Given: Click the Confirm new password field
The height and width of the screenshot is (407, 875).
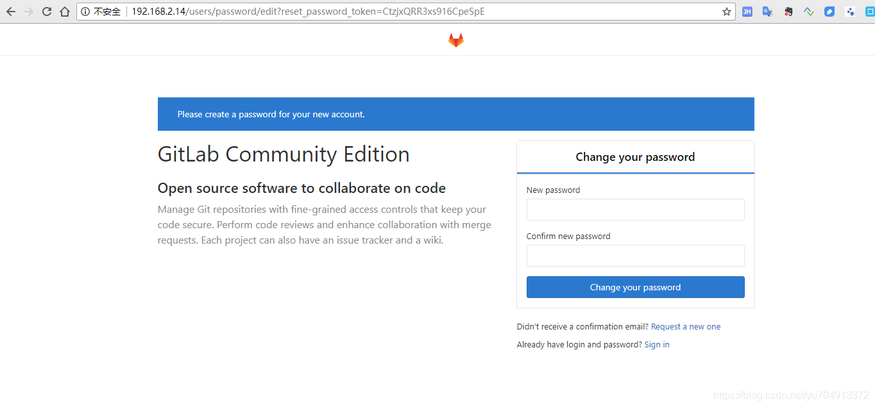Looking at the screenshot, I should tap(635, 256).
